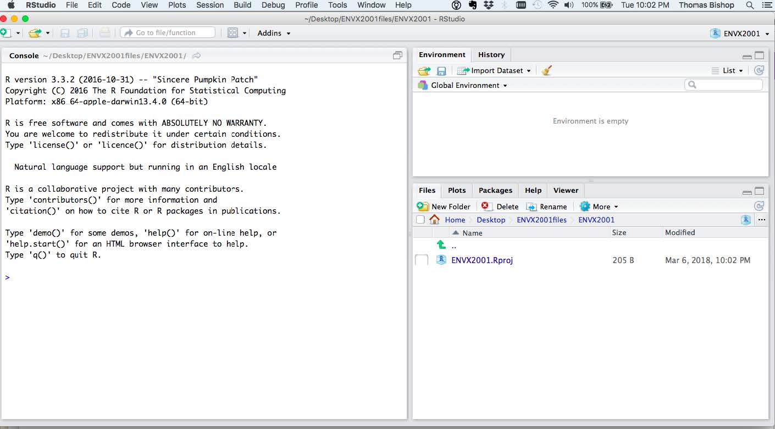
Task: Open the Build menu
Action: [x=242, y=5]
